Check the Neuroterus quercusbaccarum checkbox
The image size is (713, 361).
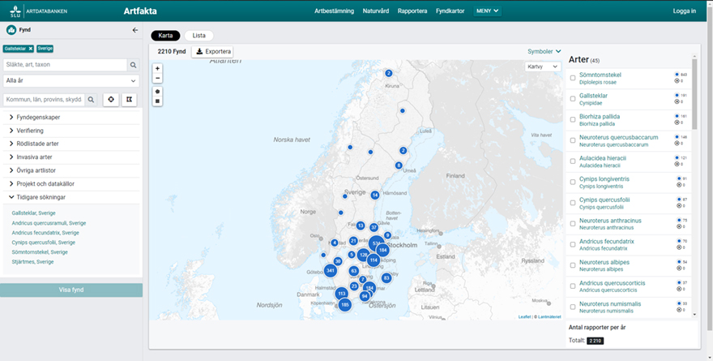(x=573, y=140)
